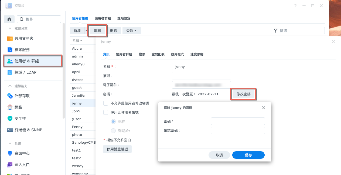Close the jenny edit dialog

[x=333, y=42]
